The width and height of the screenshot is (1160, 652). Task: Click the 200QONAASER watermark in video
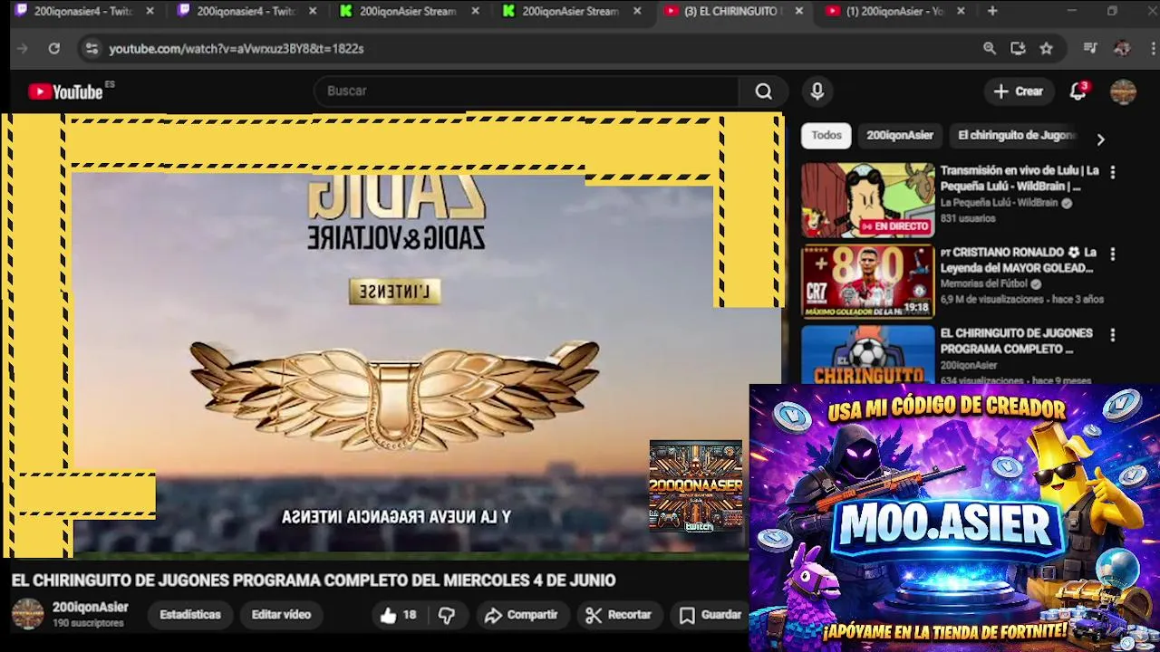pos(695,486)
